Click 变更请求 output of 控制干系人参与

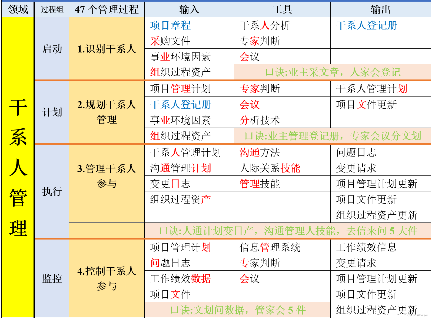[381, 263]
